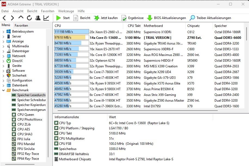Click the yellow 97618 MB/s result bar
Screen dimensions: 249x166
(x=71, y=37)
